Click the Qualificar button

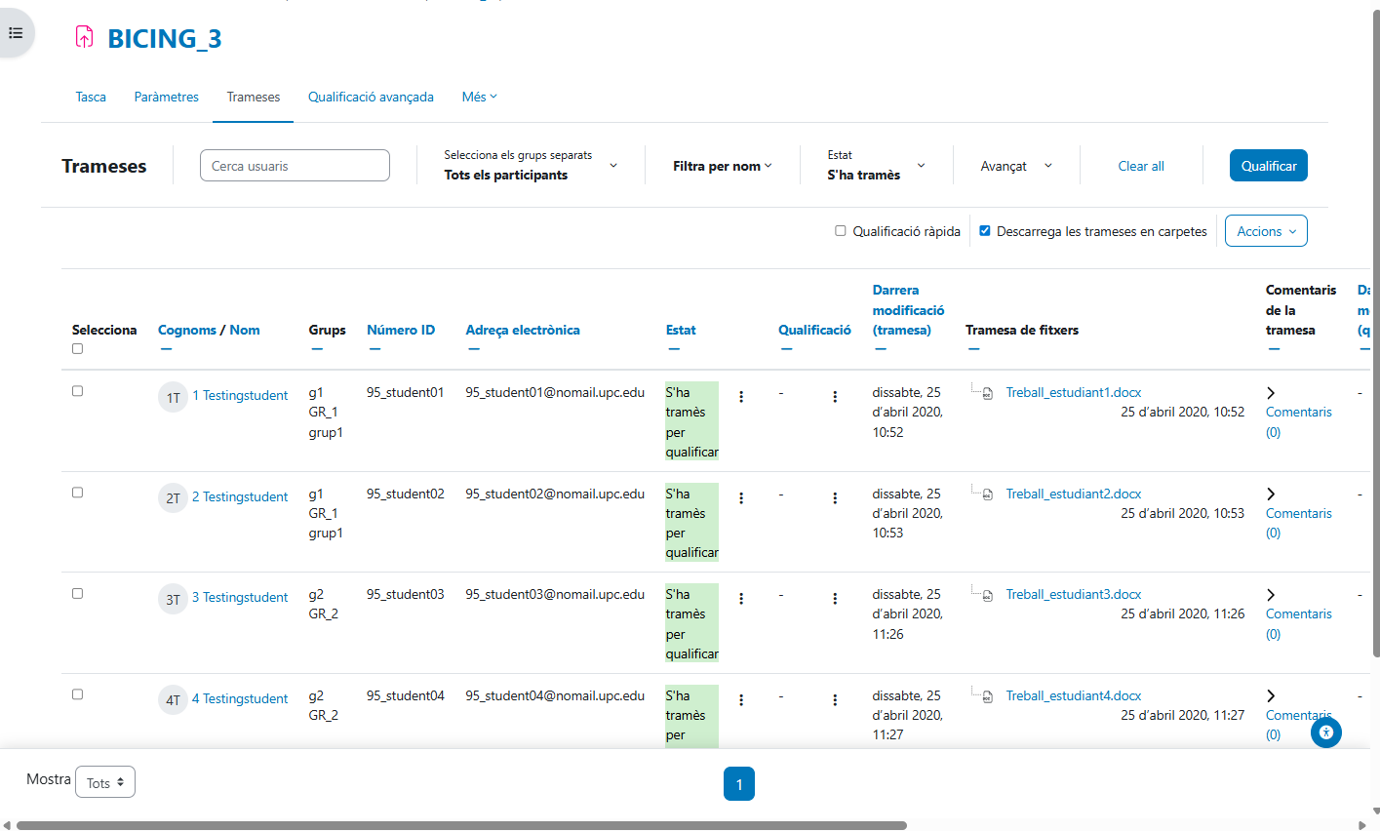(x=1268, y=166)
